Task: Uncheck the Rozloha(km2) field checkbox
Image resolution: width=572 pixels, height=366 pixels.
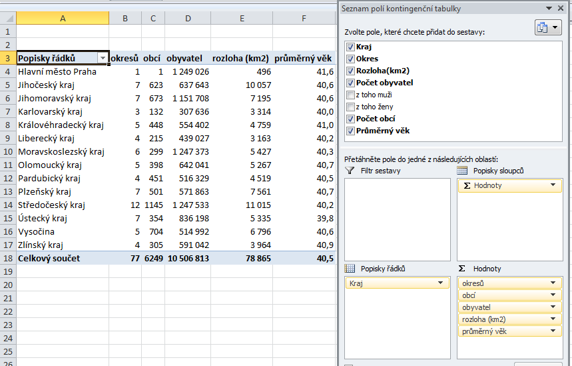Action: pyautogui.click(x=350, y=71)
